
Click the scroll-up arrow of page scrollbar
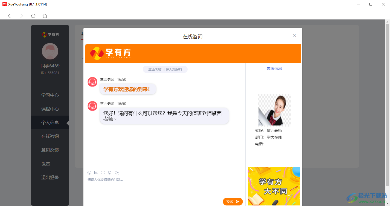pyautogui.click(x=387, y=22)
